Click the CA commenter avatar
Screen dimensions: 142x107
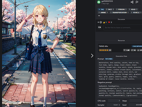click(x=99, y=27)
